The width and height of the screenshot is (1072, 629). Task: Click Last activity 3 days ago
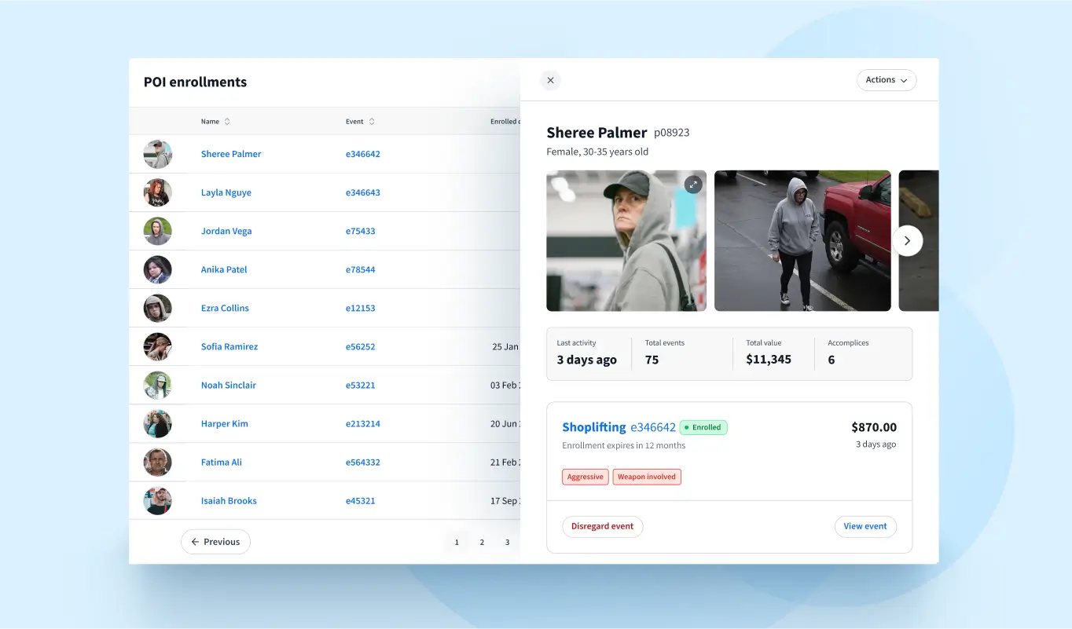click(586, 360)
